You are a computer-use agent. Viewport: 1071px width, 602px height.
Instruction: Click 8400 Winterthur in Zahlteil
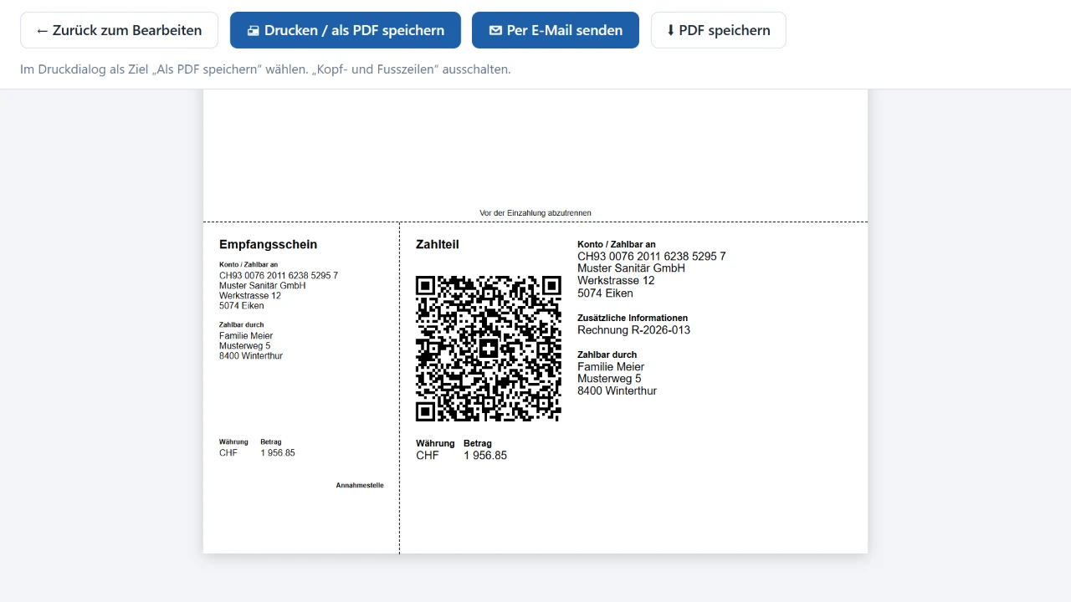point(617,391)
